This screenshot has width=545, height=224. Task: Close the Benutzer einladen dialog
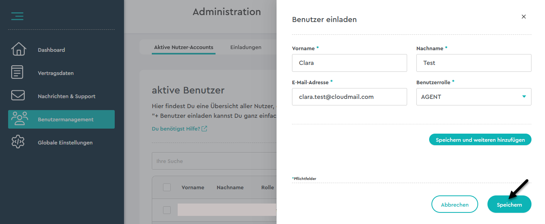coord(523,17)
